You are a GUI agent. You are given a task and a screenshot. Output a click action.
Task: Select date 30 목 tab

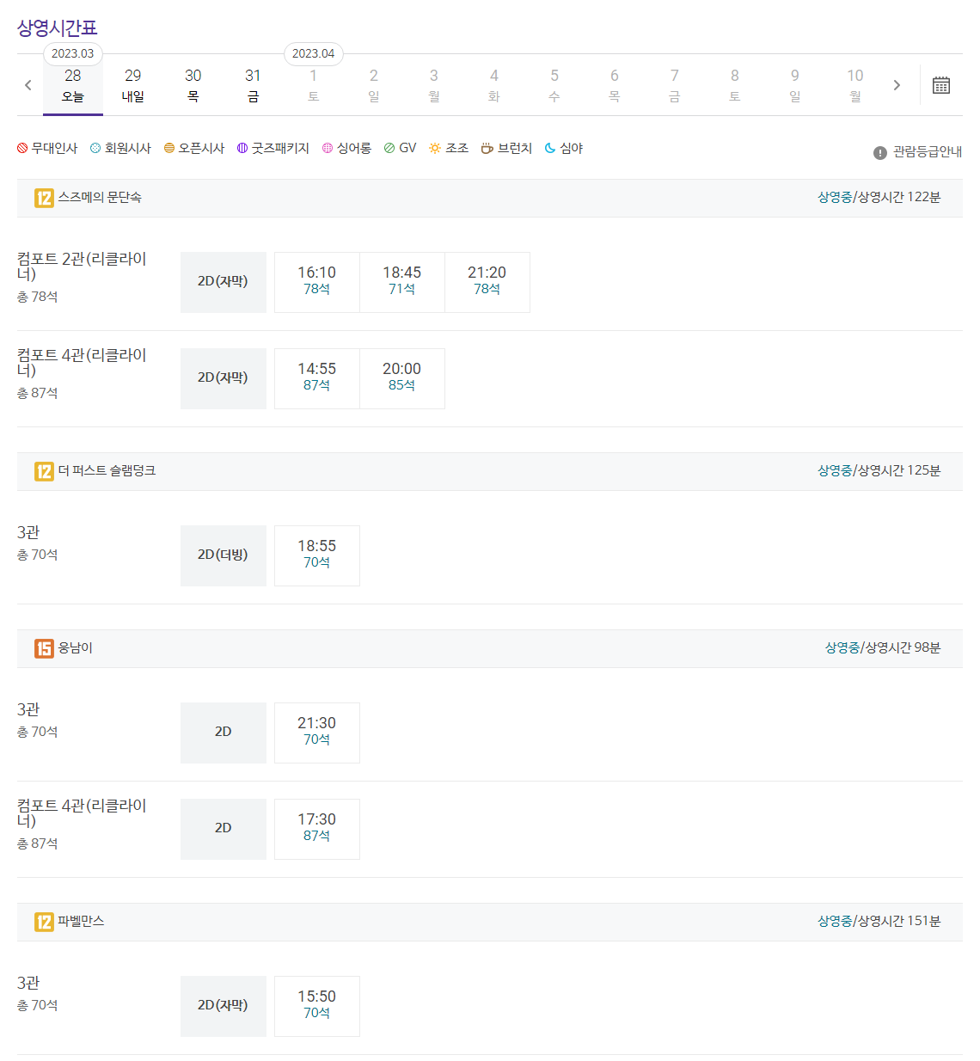coord(193,86)
